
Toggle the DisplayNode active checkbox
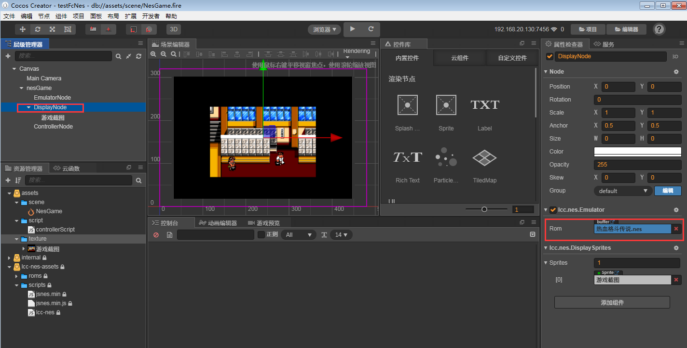[x=550, y=56]
